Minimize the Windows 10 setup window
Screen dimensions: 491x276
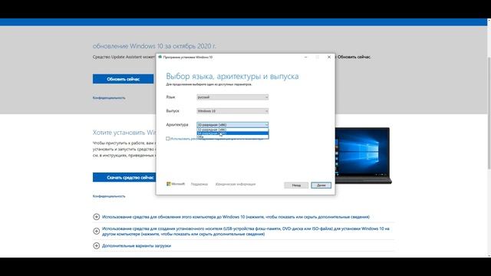point(305,57)
